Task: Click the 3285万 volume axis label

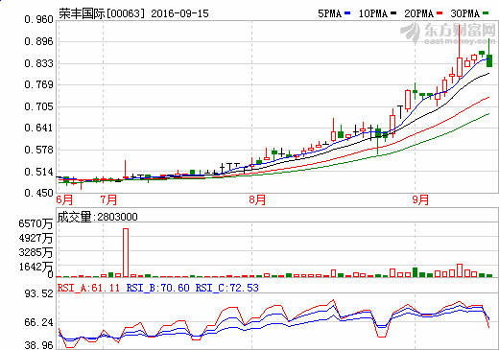Action: pyautogui.click(x=36, y=252)
